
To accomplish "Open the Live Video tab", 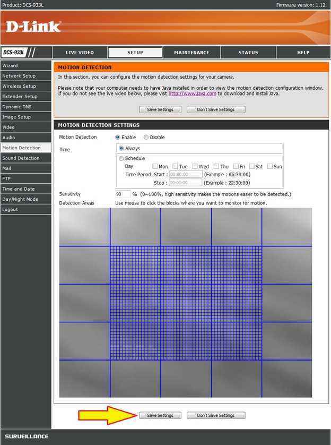I will pyautogui.click(x=80, y=53).
